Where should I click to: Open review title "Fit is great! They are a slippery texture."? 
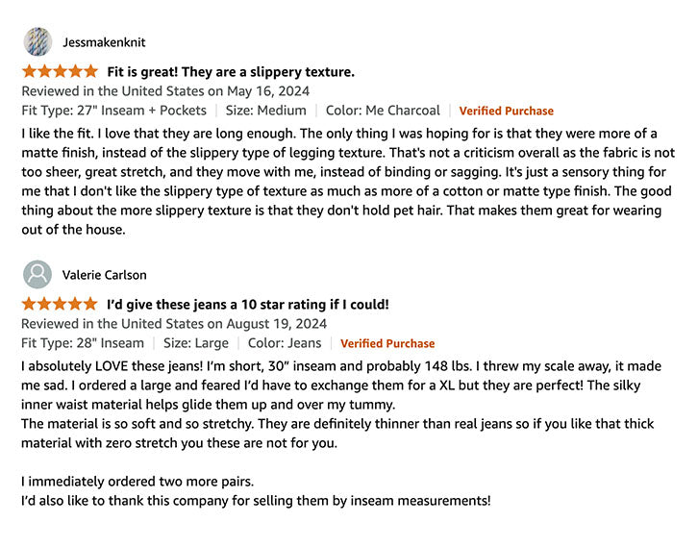click(x=231, y=72)
